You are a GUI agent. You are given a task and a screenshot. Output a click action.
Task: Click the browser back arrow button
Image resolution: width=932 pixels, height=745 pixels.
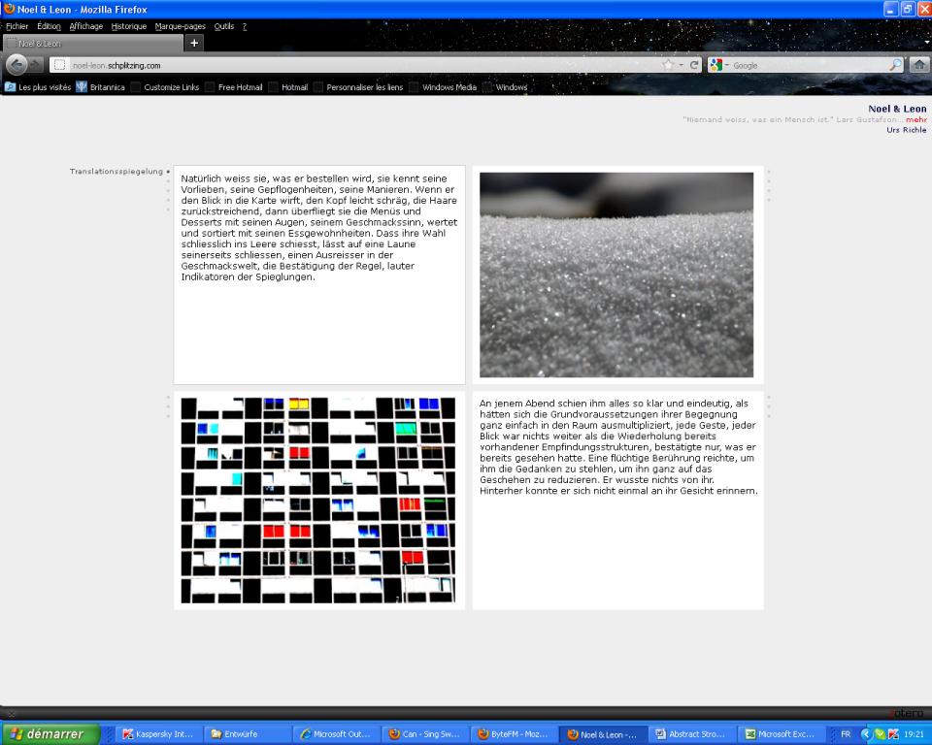pyautogui.click(x=17, y=65)
